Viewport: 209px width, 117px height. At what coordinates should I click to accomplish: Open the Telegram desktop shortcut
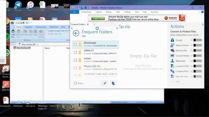click(x=18, y=6)
